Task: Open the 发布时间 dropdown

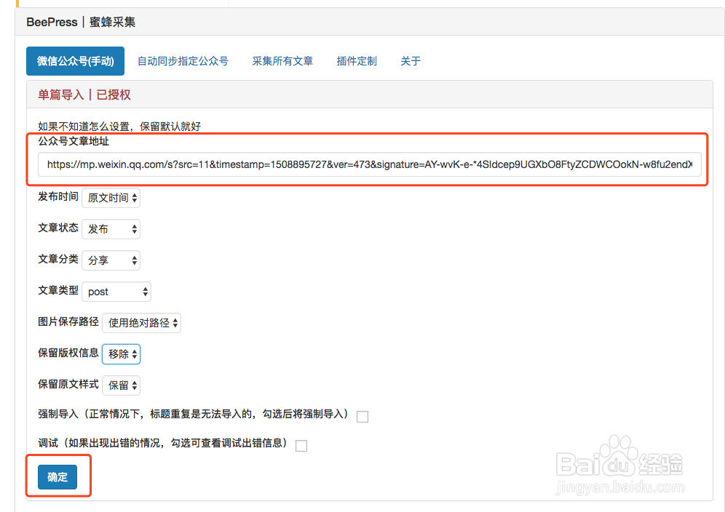Action: click(111, 197)
